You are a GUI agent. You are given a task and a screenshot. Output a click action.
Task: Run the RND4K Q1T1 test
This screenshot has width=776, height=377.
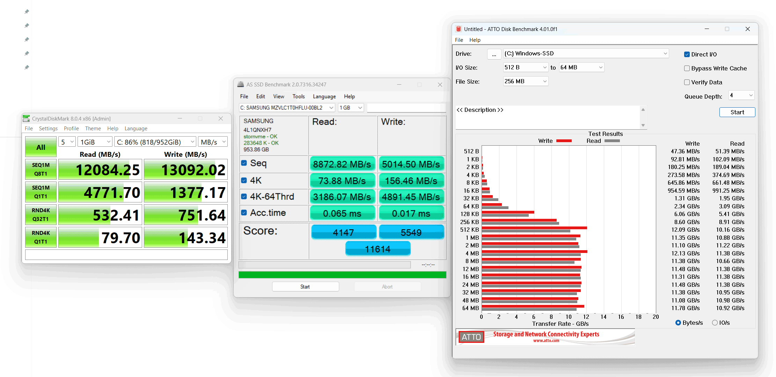[41, 237]
